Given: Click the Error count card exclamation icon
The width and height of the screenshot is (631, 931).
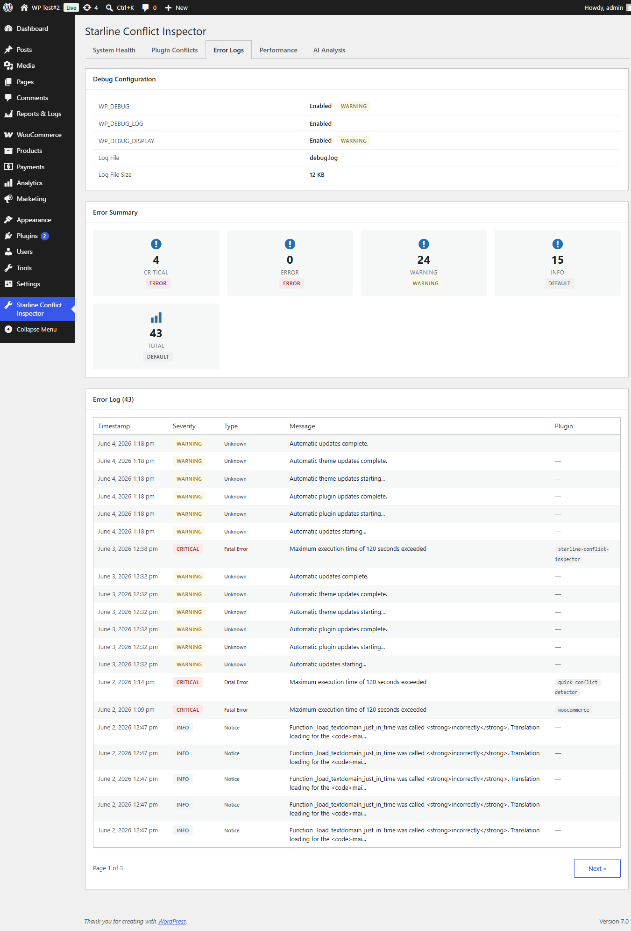Looking at the screenshot, I should tap(290, 244).
